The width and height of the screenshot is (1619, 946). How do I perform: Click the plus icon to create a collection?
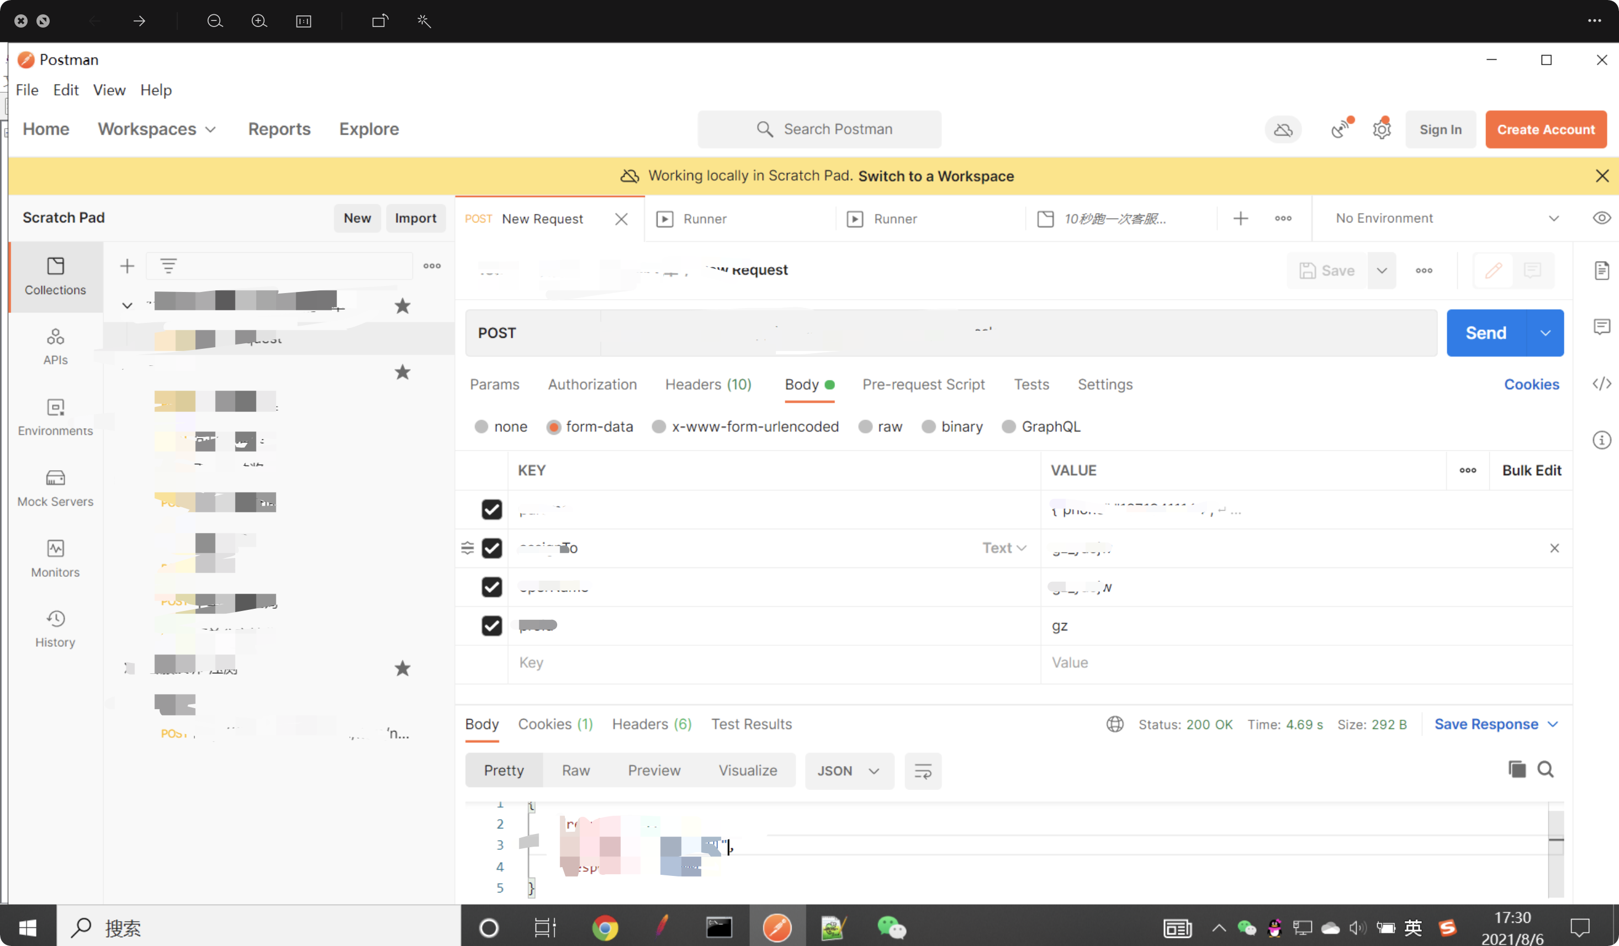tap(127, 266)
